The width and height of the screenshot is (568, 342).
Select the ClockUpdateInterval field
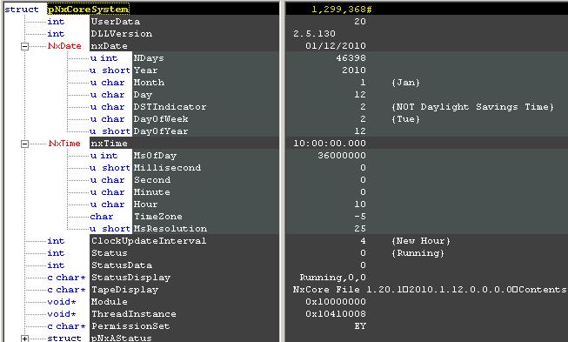tap(149, 240)
